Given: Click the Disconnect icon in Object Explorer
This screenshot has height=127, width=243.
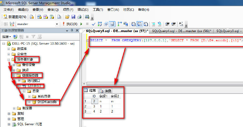Looking at the screenshot, I should pos(21,37).
